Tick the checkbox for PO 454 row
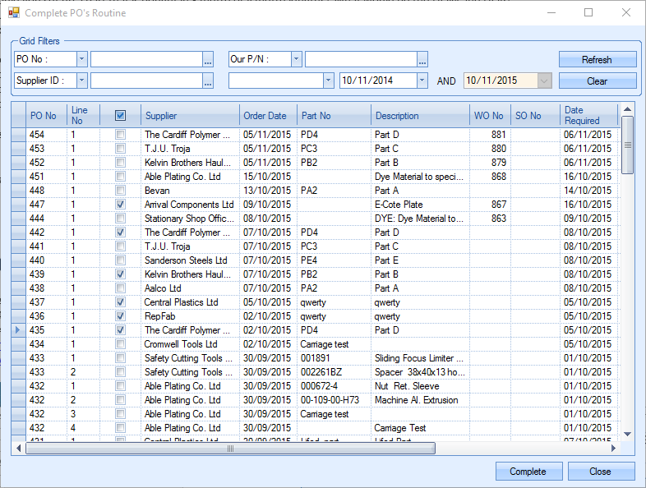Screen dimensions: 646x488 (121, 135)
